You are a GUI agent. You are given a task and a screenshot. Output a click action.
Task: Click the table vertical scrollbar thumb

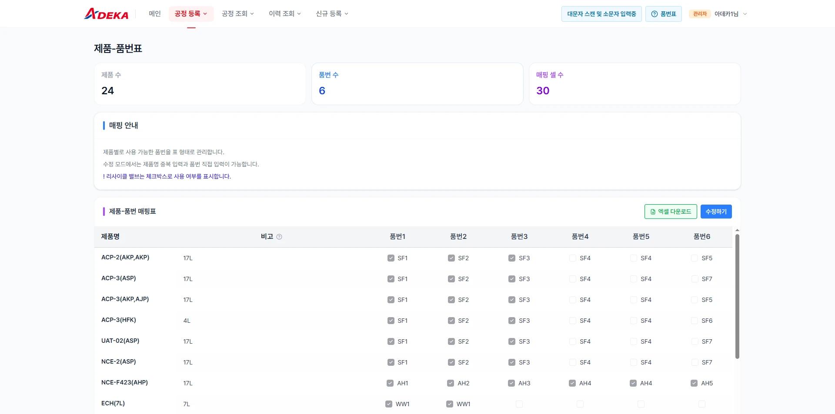(737, 296)
